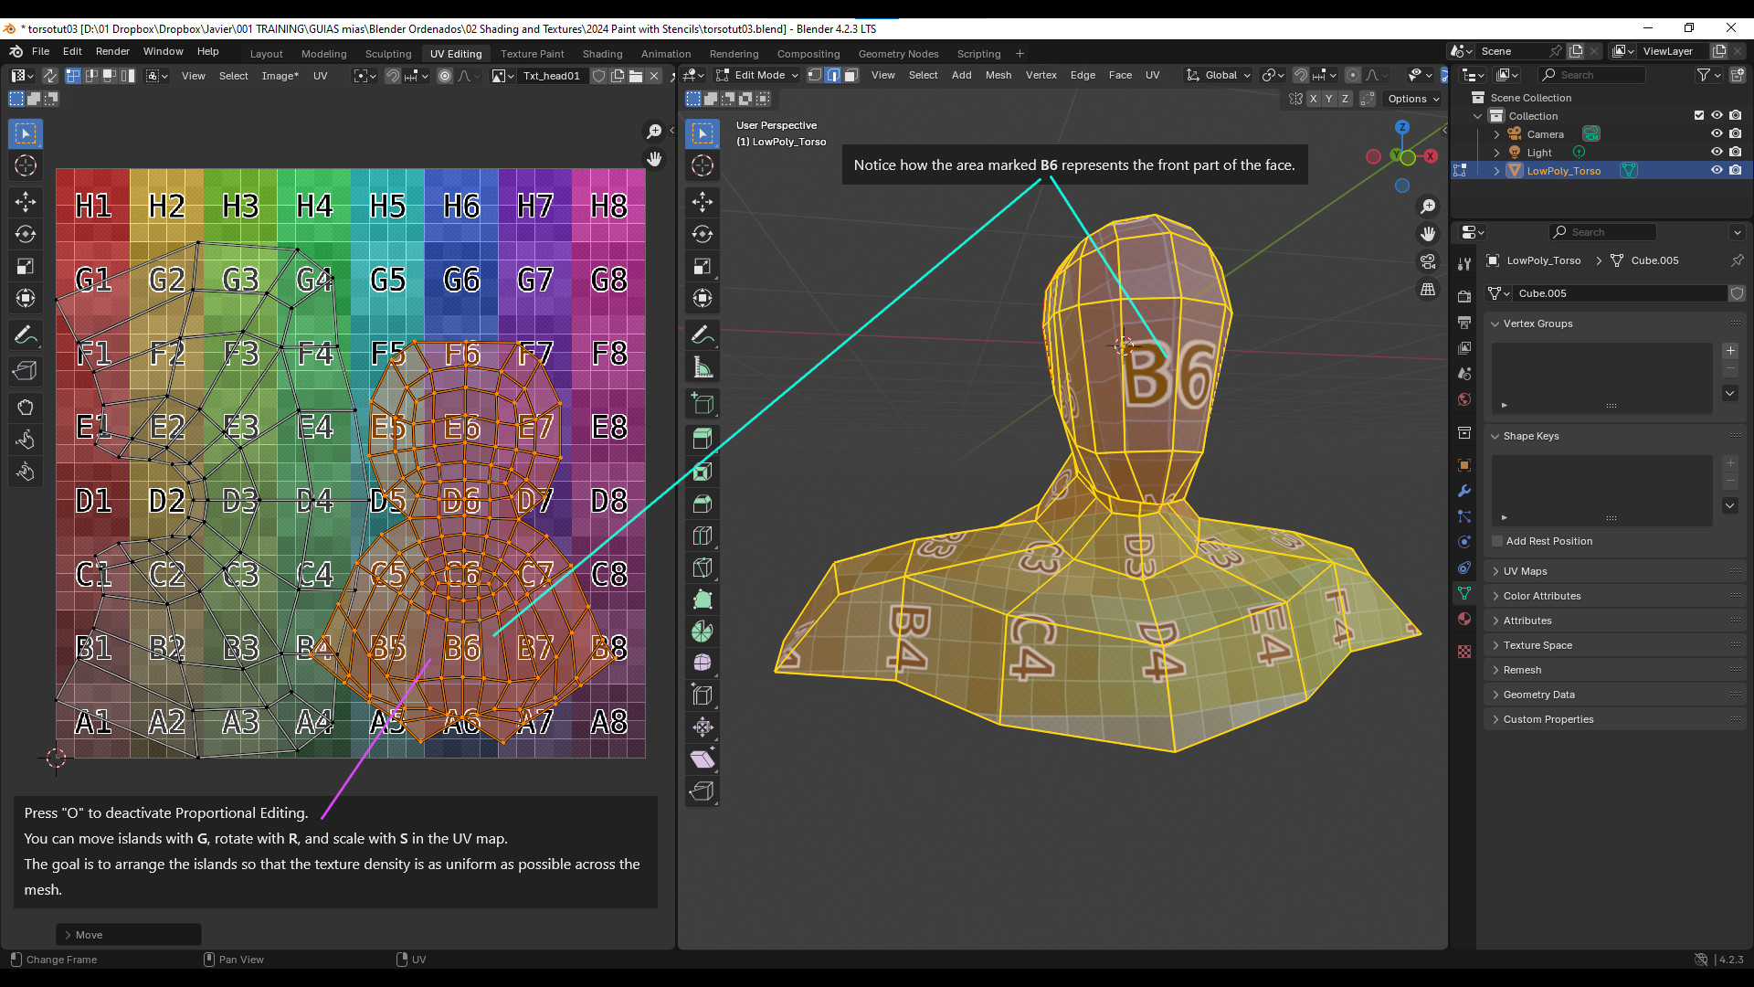Choose the Inset Faces tool
Image resolution: width=1754 pixels, height=987 pixels.
tap(703, 472)
